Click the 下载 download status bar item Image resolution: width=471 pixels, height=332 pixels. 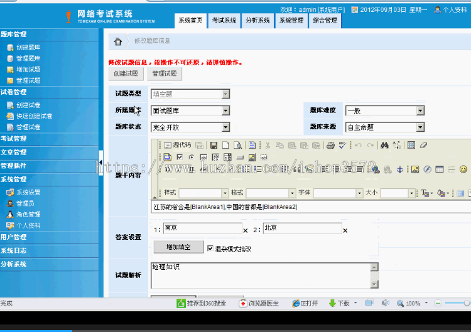click(343, 304)
